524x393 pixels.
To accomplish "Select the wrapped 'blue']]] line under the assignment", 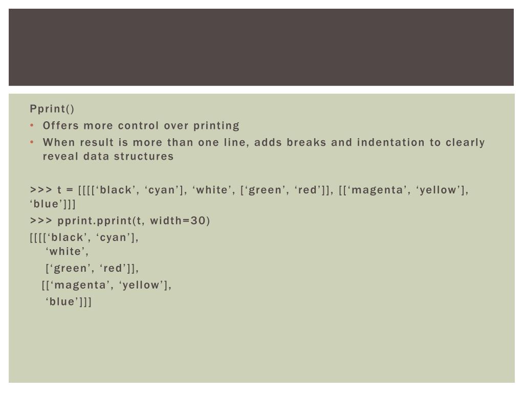I will pos(53,204).
